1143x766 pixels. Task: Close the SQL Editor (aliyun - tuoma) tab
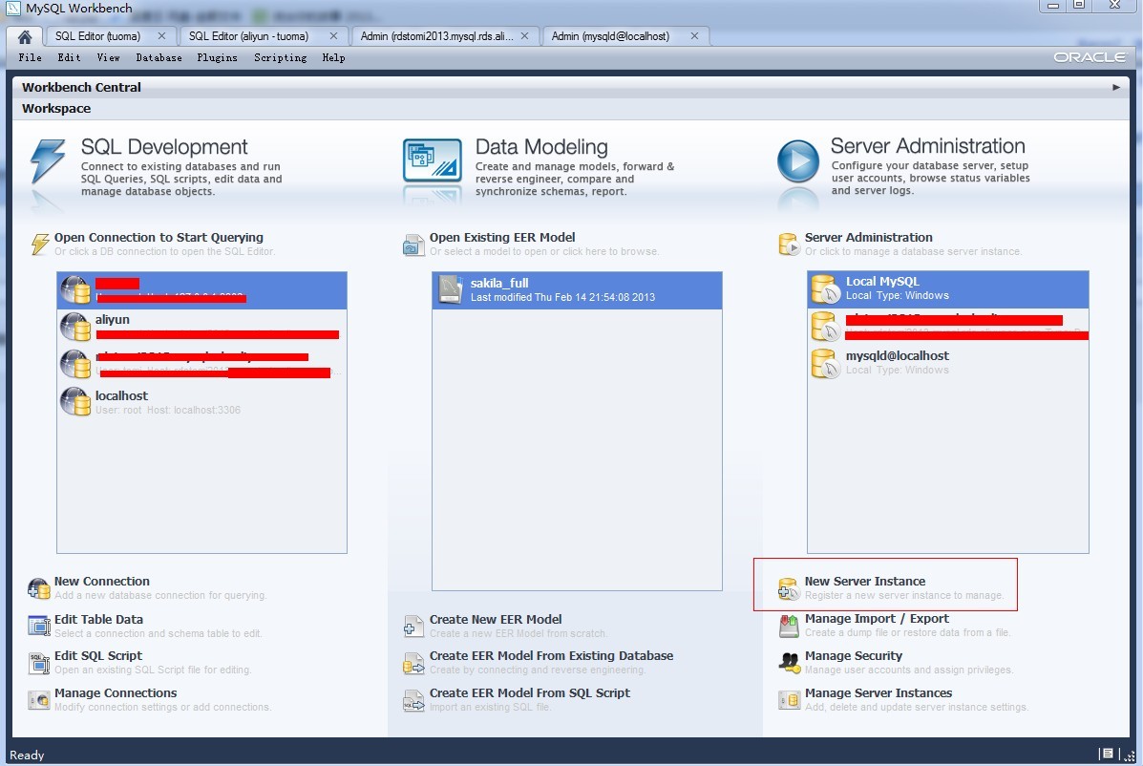coord(334,35)
